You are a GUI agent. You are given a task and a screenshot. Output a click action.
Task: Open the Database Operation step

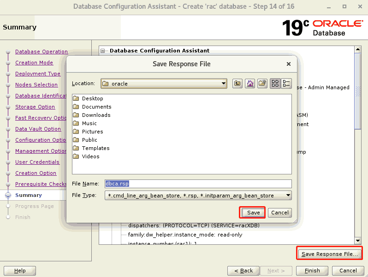(x=42, y=52)
